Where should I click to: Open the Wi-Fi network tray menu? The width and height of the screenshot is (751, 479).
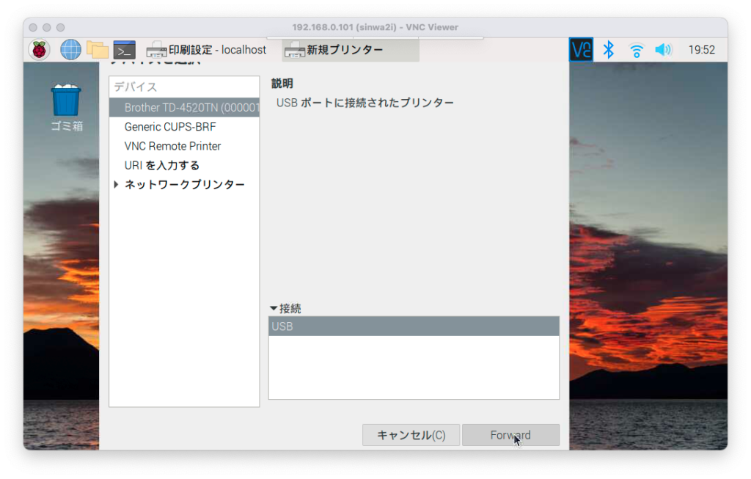[636, 50]
